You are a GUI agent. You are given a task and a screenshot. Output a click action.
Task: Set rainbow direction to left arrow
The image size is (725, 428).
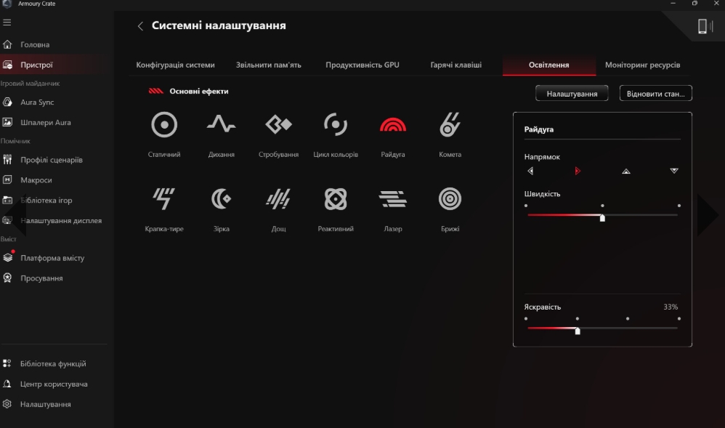click(530, 171)
